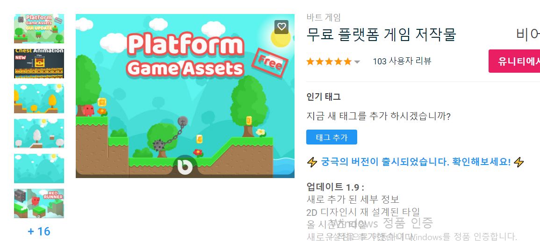Select the Platform Game Assets GUI Update thumbnail
Image resolution: width=540 pixels, height=241 pixels.
click(x=39, y=28)
